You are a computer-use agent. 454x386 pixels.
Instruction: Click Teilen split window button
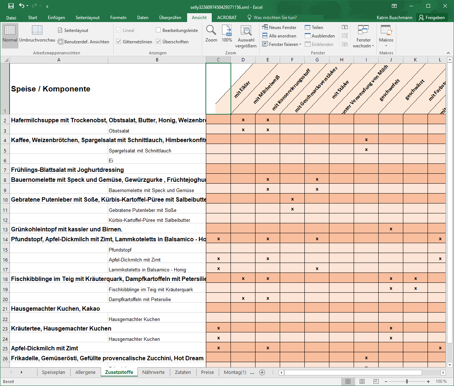(x=314, y=27)
